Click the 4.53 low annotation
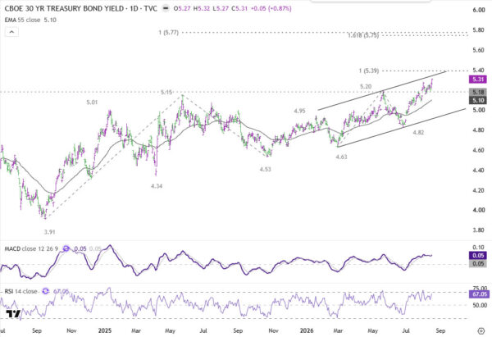The width and height of the screenshot is (492, 337). [265, 170]
